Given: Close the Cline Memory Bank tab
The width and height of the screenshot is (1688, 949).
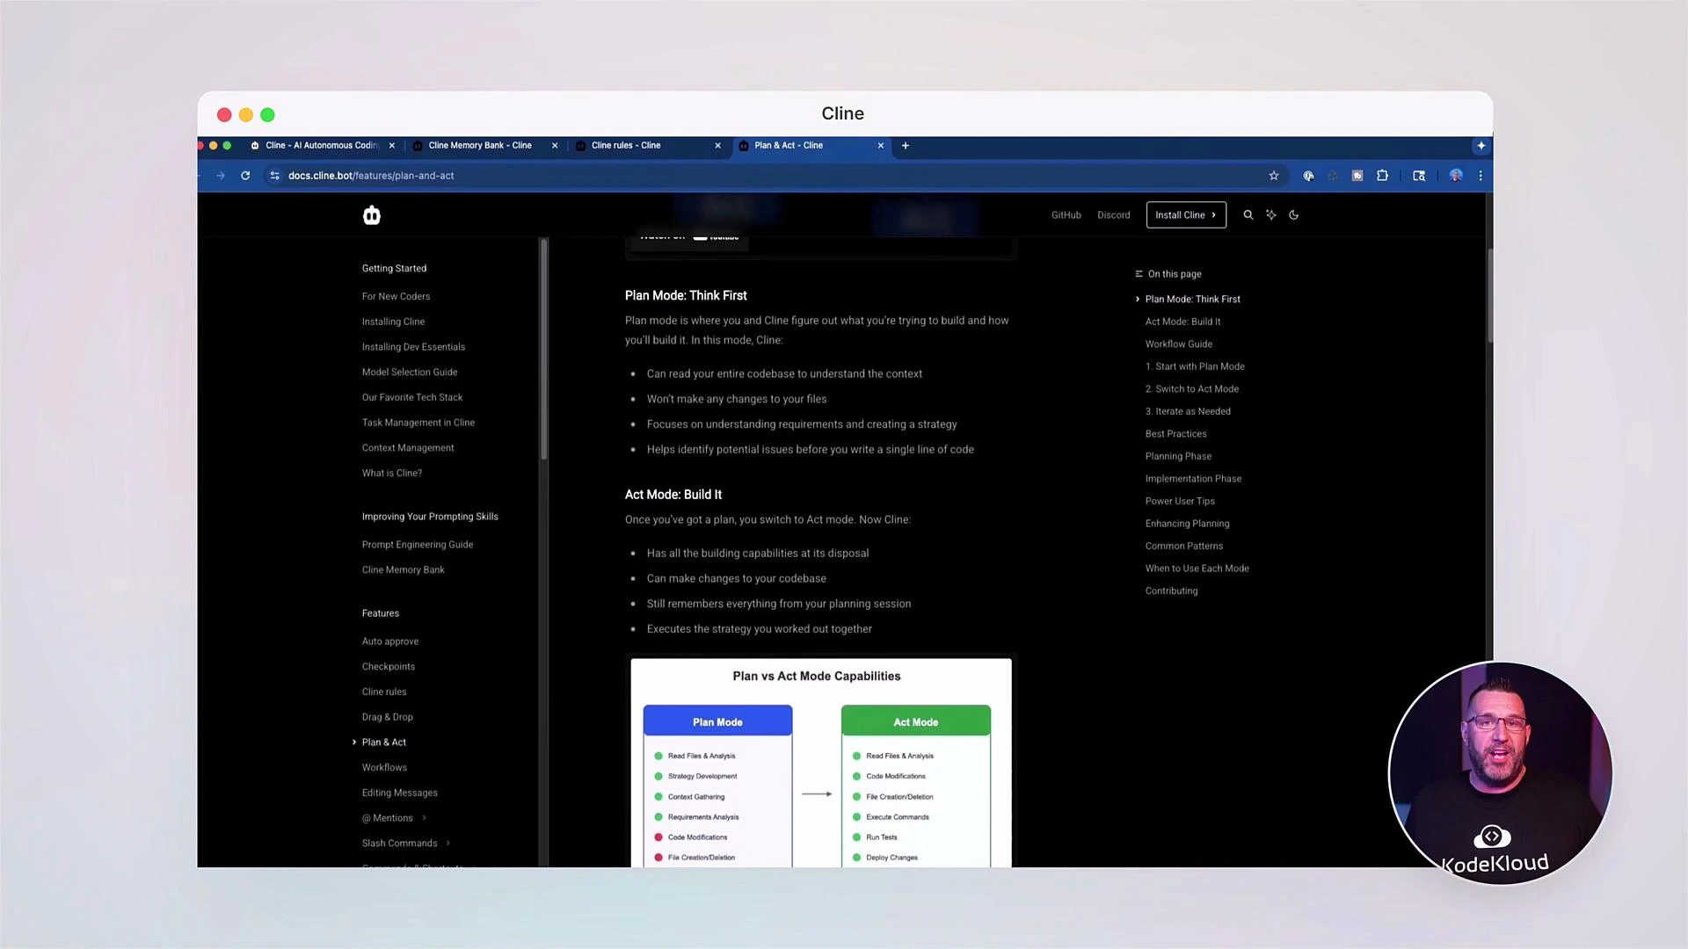Looking at the screenshot, I should tap(555, 146).
